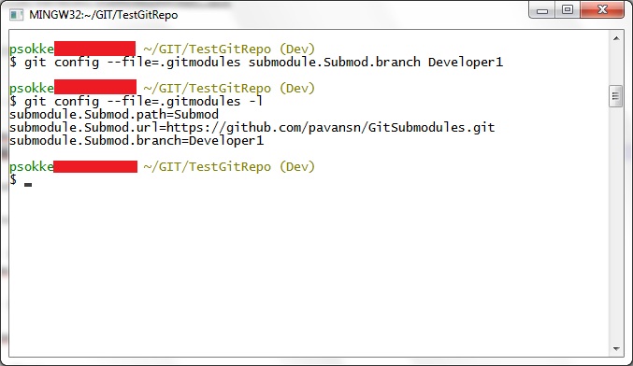Click the submodule.Submod.url github line
This screenshot has height=366, width=633.
[x=252, y=127]
